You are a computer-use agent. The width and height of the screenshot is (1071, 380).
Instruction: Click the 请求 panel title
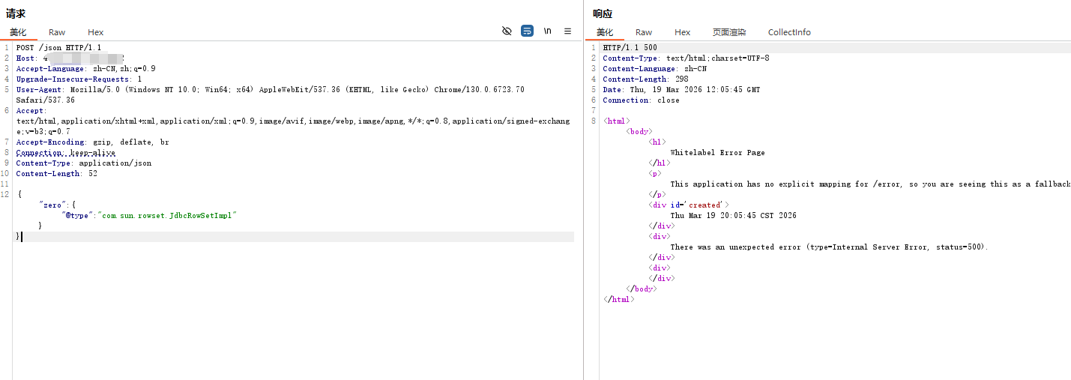point(16,13)
